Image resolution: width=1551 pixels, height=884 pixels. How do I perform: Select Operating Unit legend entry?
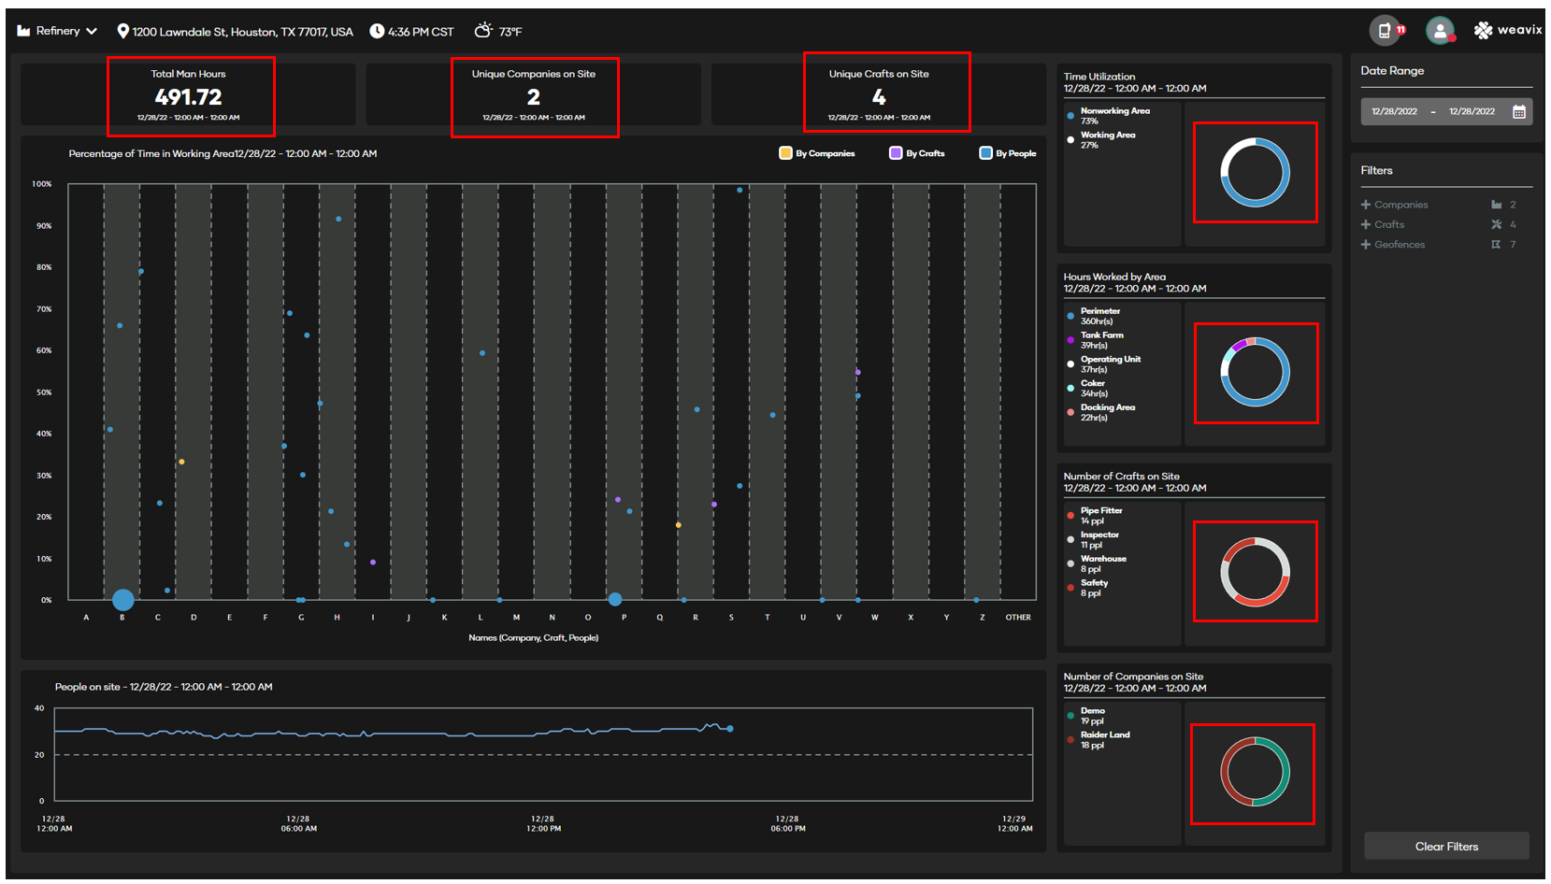pyautogui.click(x=1104, y=364)
